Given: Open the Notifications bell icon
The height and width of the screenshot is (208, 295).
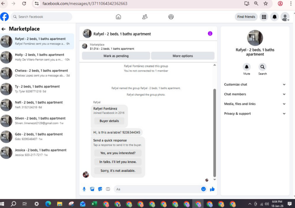Looking at the screenshot, I should 275,17.
